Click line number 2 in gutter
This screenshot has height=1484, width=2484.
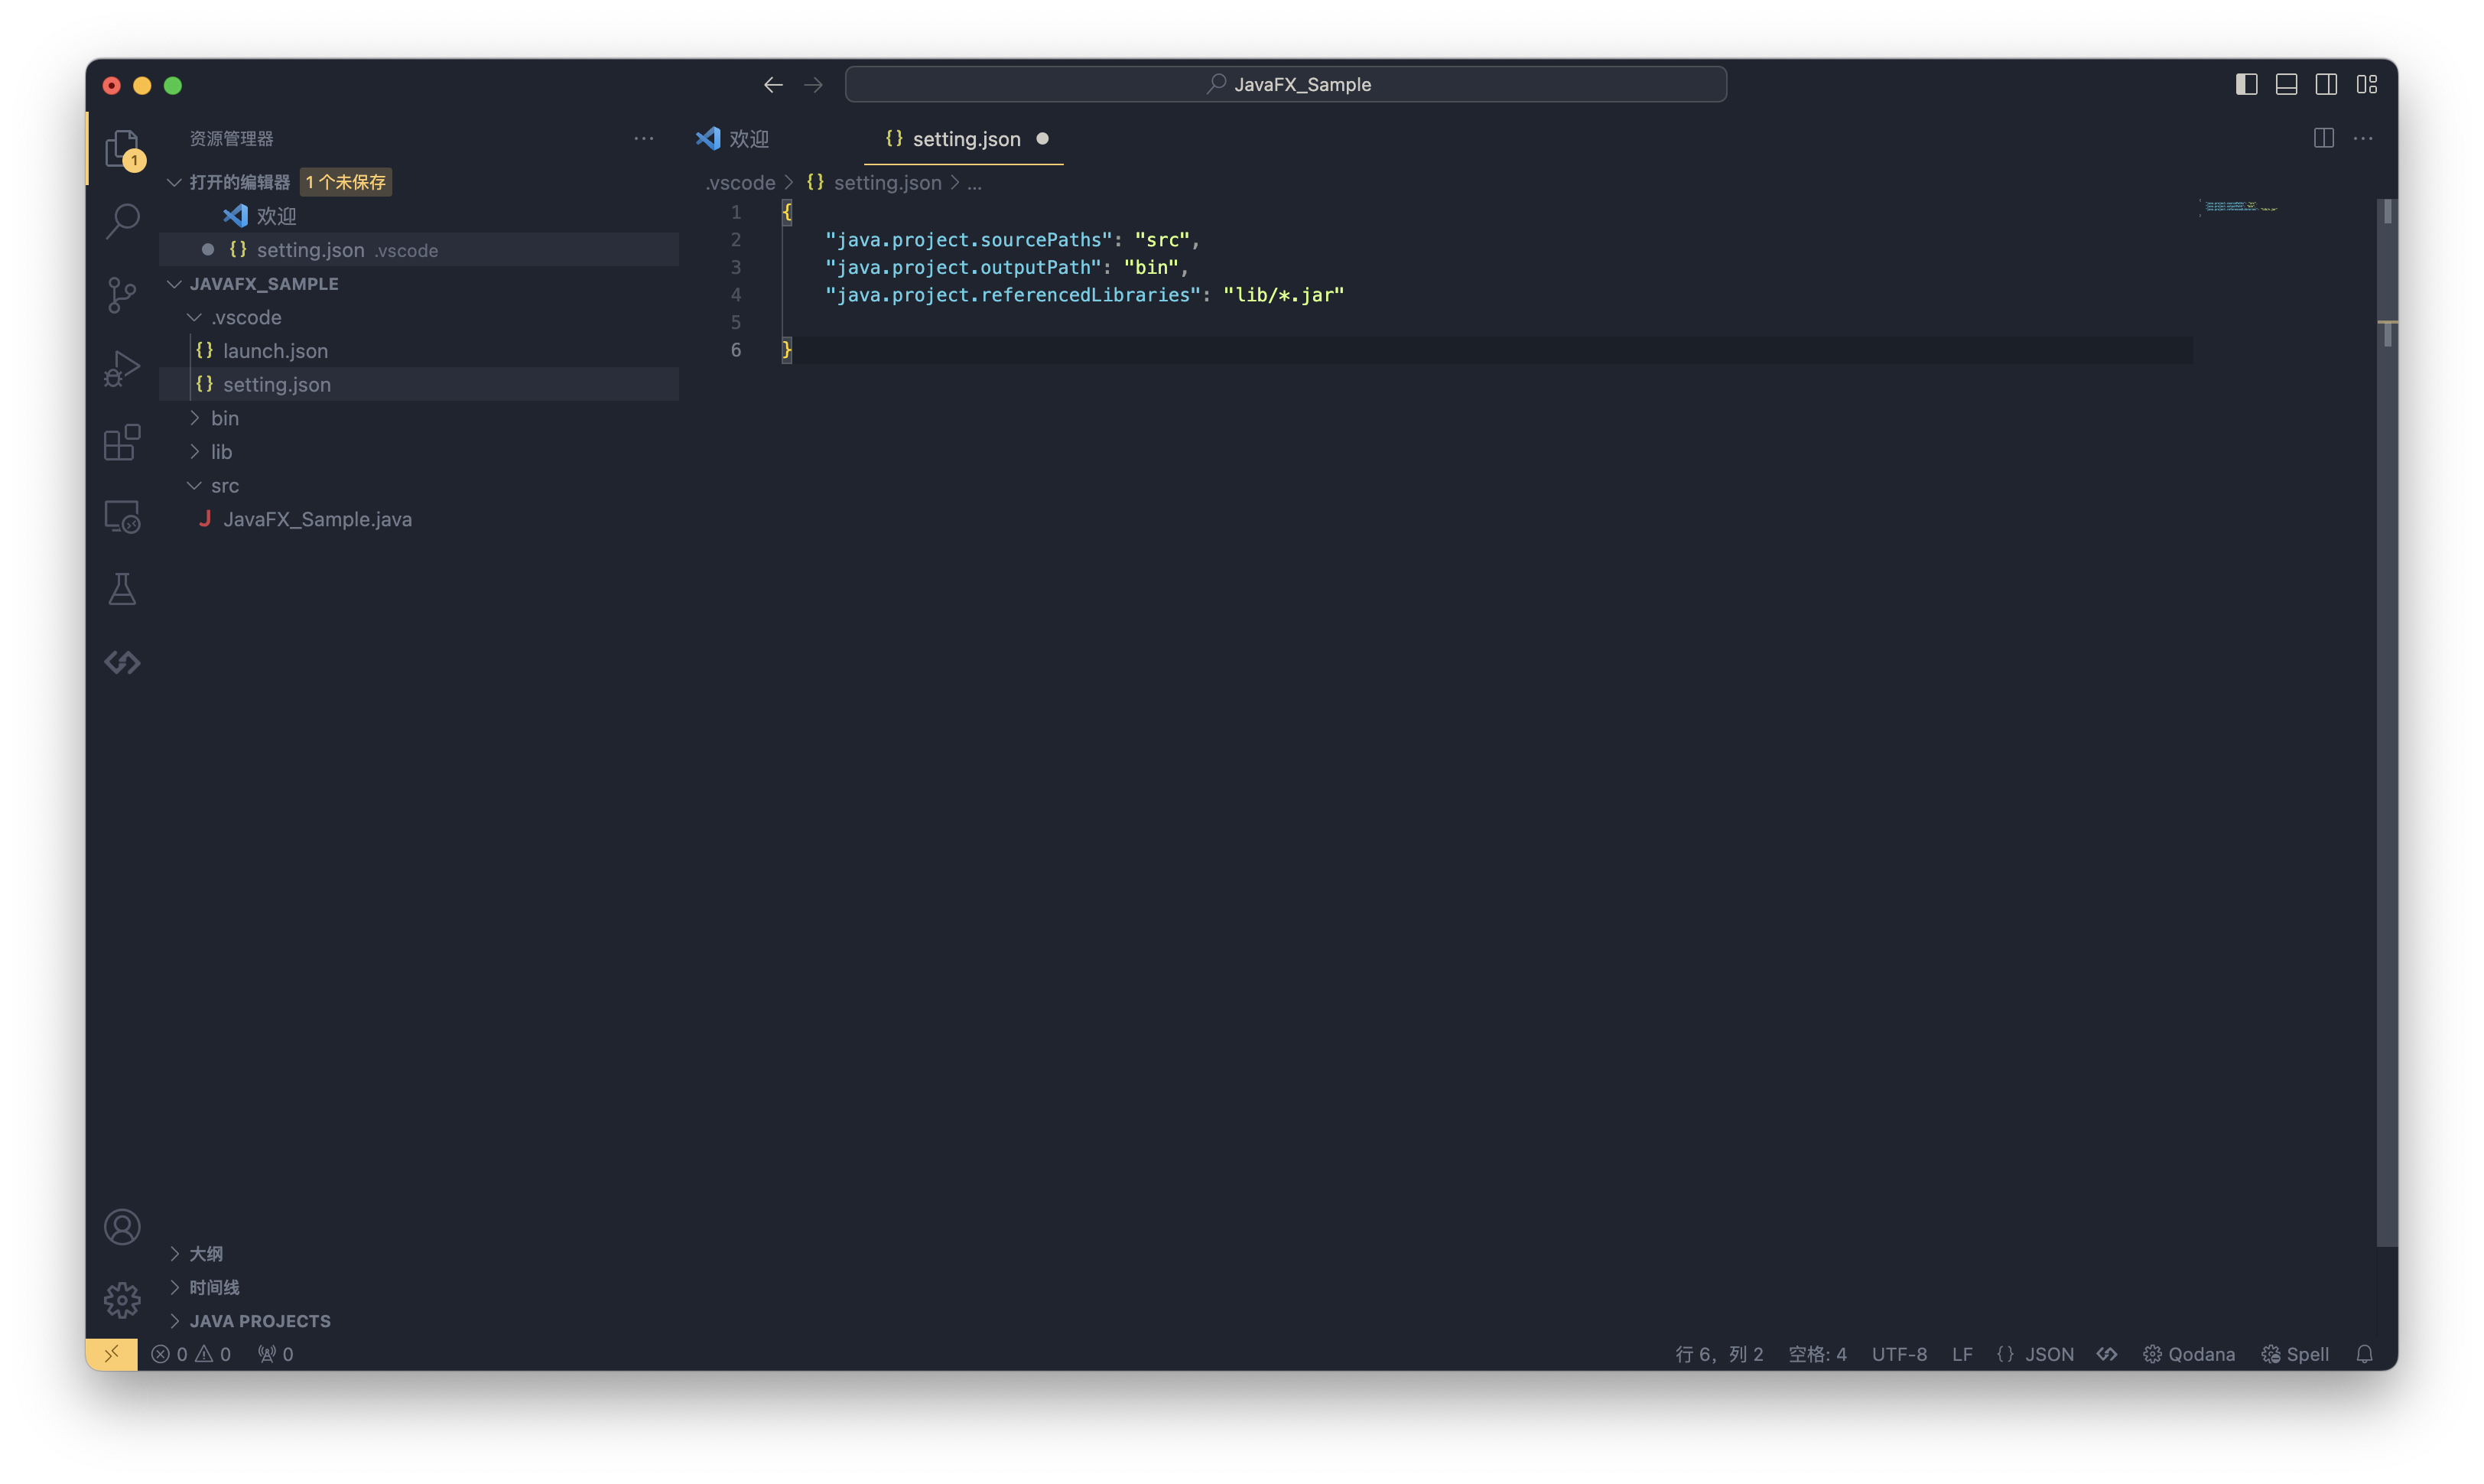point(736,240)
